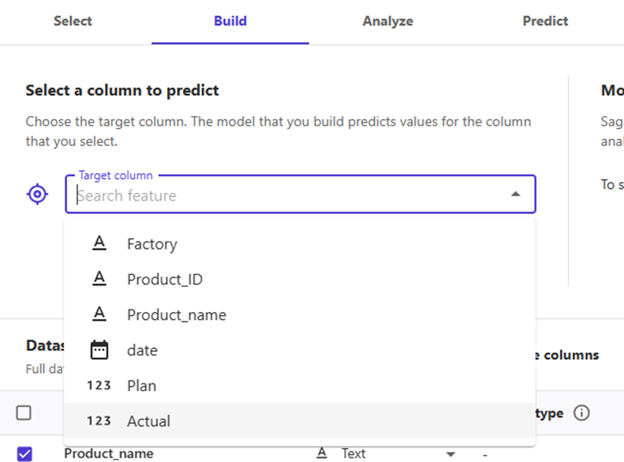Image resolution: width=624 pixels, height=462 pixels.
Task: Open the Analyze tab
Action: click(388, 21)
